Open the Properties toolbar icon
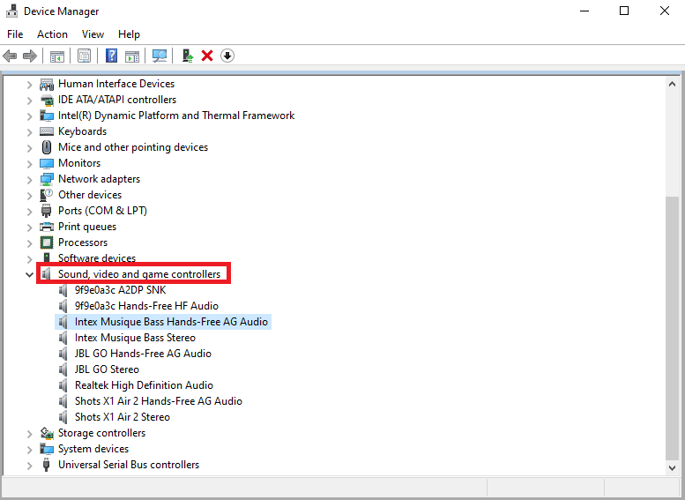The height and width of the screenshot is (500, 685). coord(84,56)
